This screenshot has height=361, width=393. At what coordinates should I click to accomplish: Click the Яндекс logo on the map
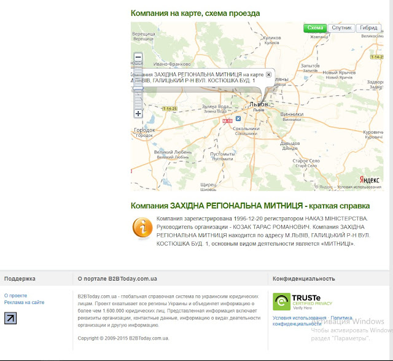370,179
